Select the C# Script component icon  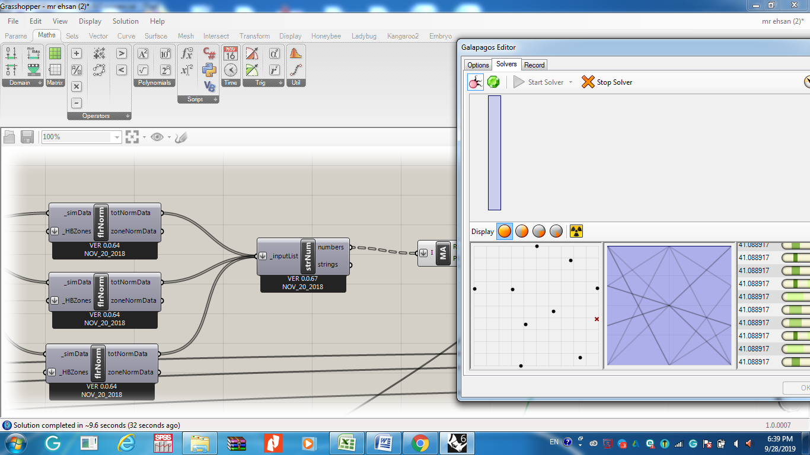pos(209,54)
